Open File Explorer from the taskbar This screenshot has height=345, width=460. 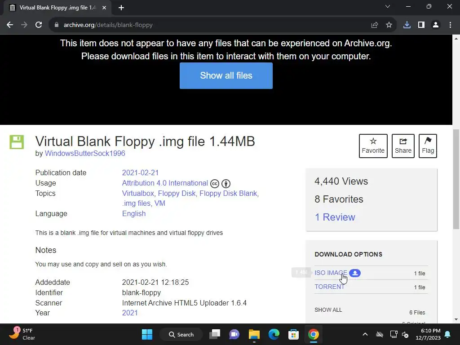click(254, 334)
